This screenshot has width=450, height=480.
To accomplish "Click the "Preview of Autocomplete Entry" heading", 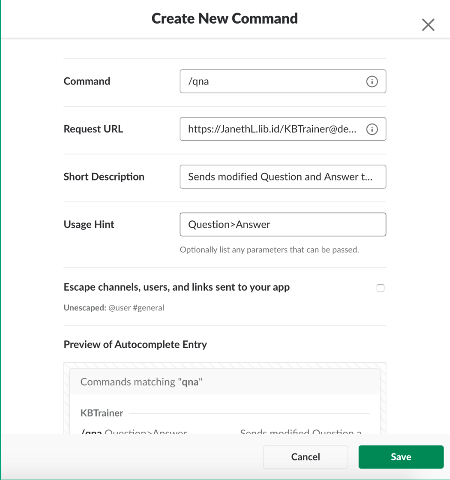I will 135,345.
